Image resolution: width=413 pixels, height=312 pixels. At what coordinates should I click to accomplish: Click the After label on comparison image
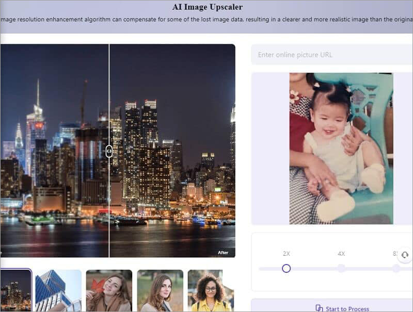pyautogui.click(x=223, y=253)
